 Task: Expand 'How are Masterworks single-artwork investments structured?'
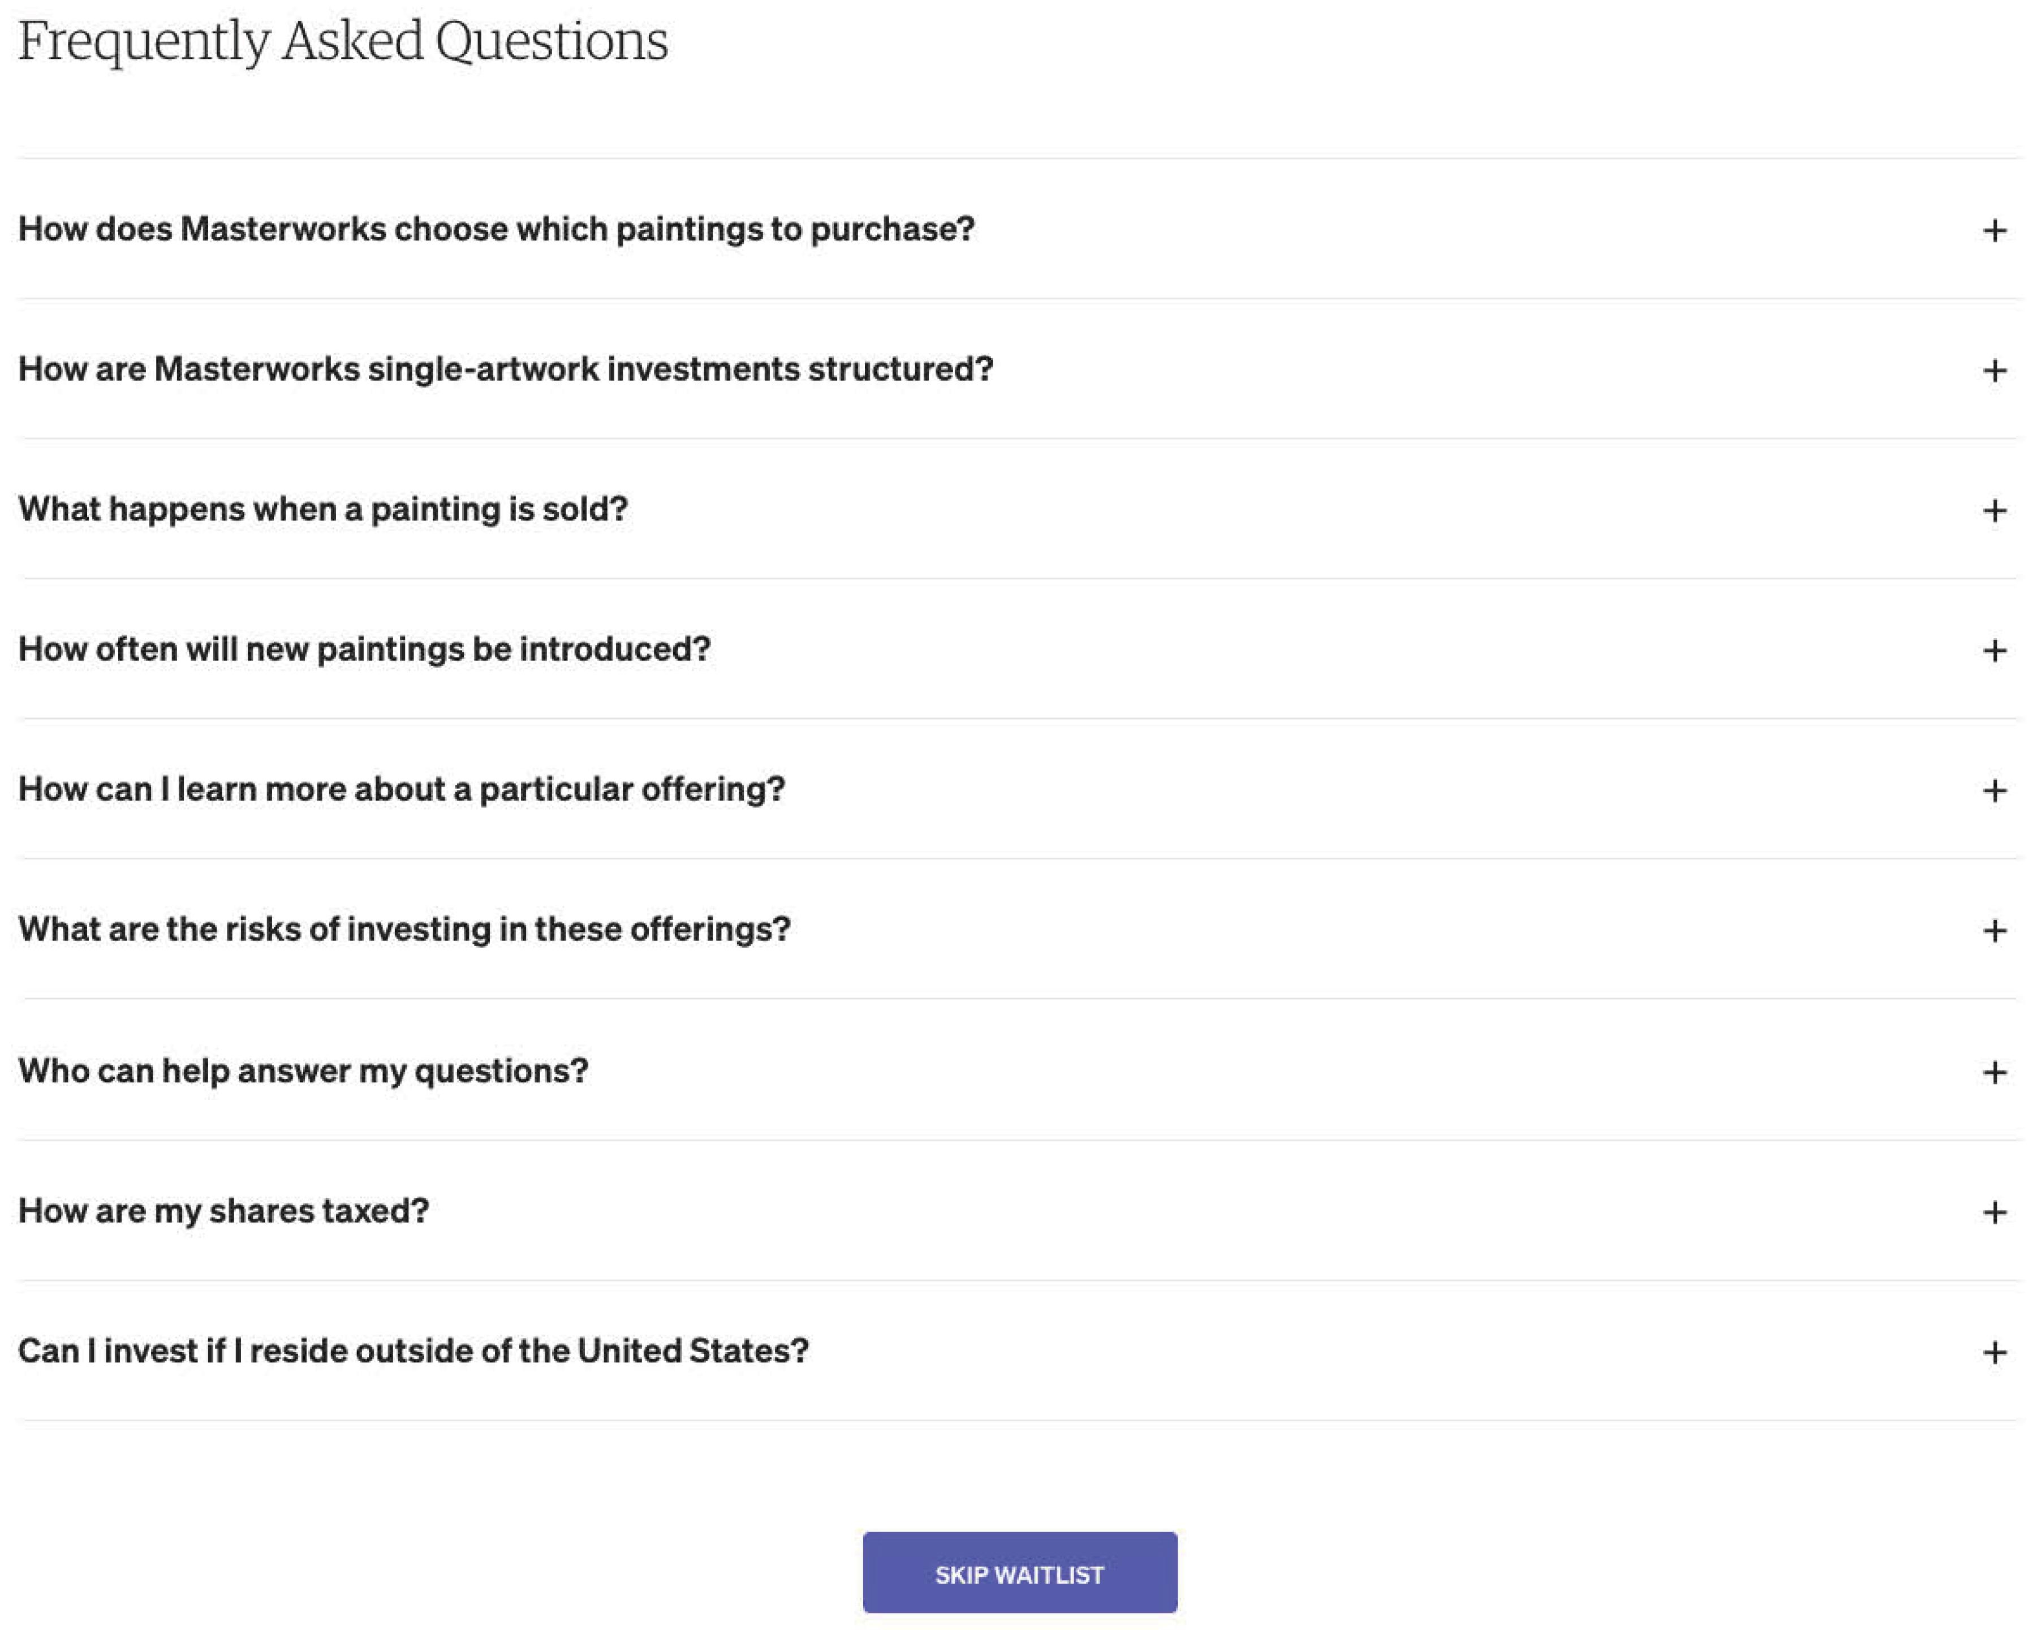coord(505,369)
